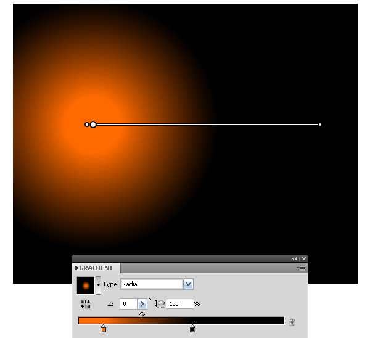Click the angle input field showing 0
370x338 pixels.
(x=128, y=304)
